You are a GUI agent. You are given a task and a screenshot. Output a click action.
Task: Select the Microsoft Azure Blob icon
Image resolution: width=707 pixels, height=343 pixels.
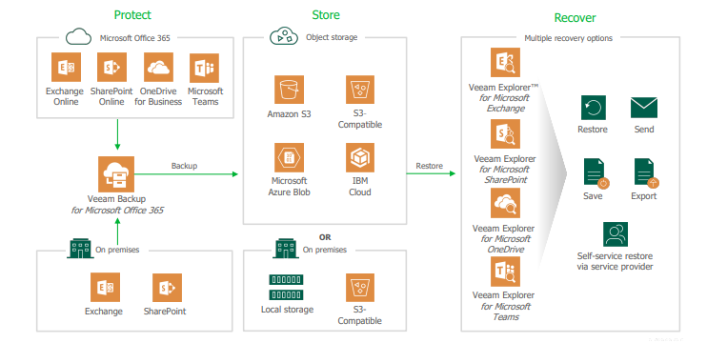point(289,158)
